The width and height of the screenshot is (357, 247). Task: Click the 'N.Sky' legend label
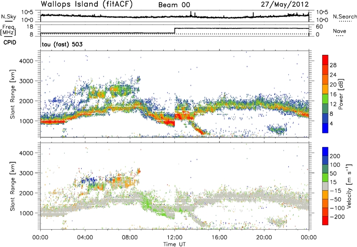[8, 16]
